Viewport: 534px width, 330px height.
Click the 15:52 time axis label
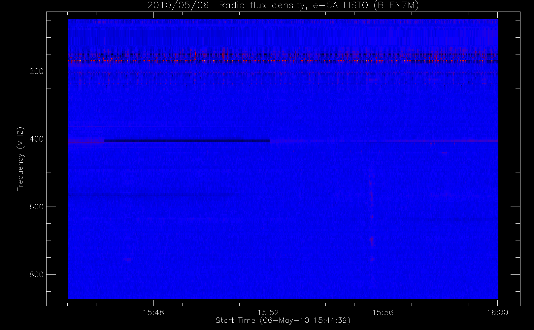[x=268, y=313]
